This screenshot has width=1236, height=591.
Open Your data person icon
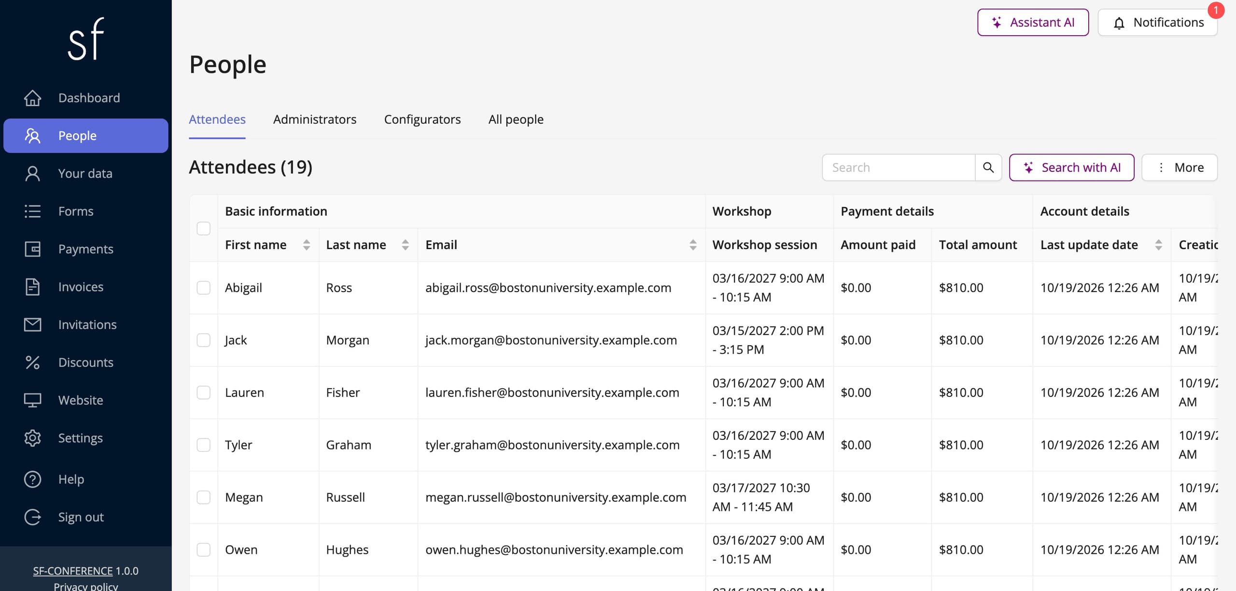click(x=32, y=173)
